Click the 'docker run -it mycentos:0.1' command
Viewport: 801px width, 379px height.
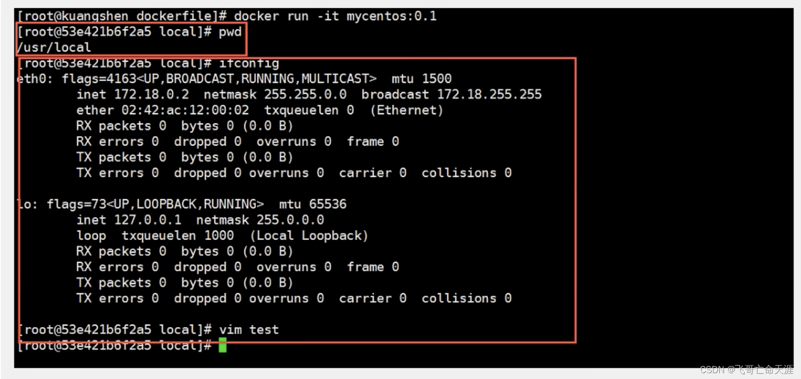pos(335,16)
